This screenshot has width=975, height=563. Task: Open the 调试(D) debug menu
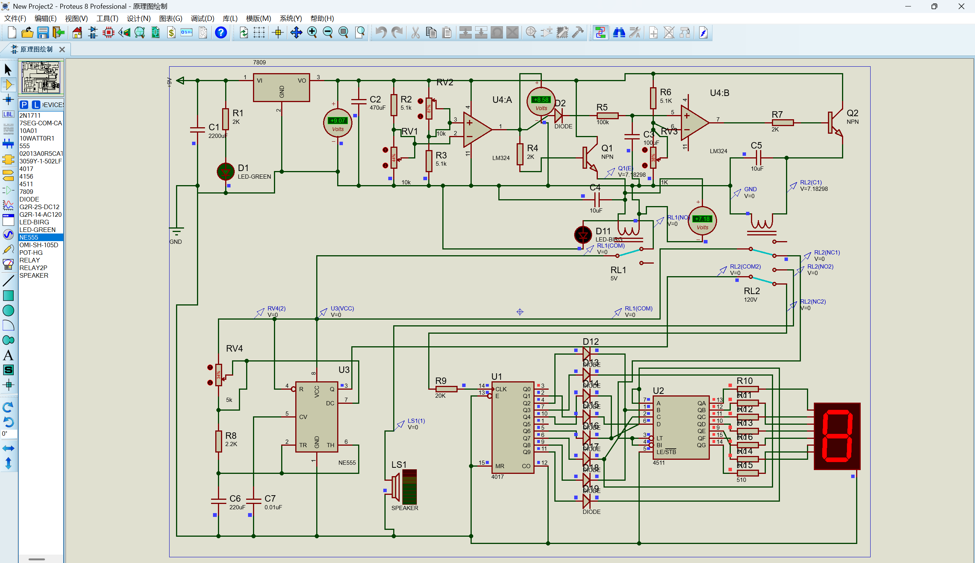coord(202,18)
